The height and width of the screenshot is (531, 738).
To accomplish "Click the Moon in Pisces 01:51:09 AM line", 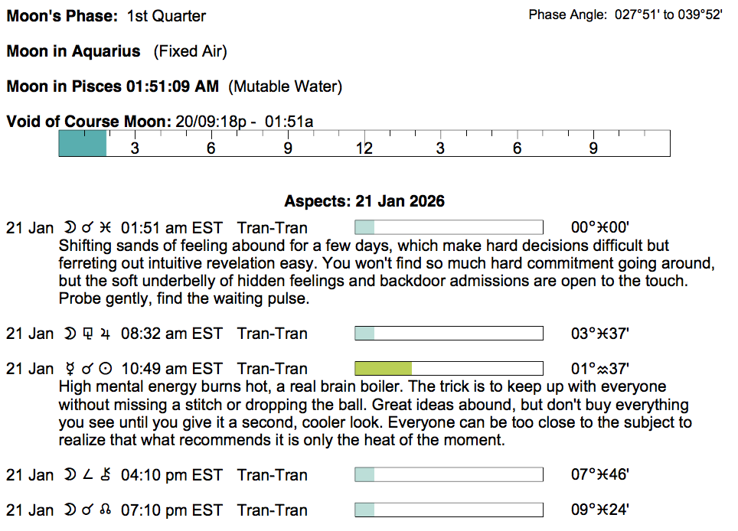I will [x=113, y=86].
